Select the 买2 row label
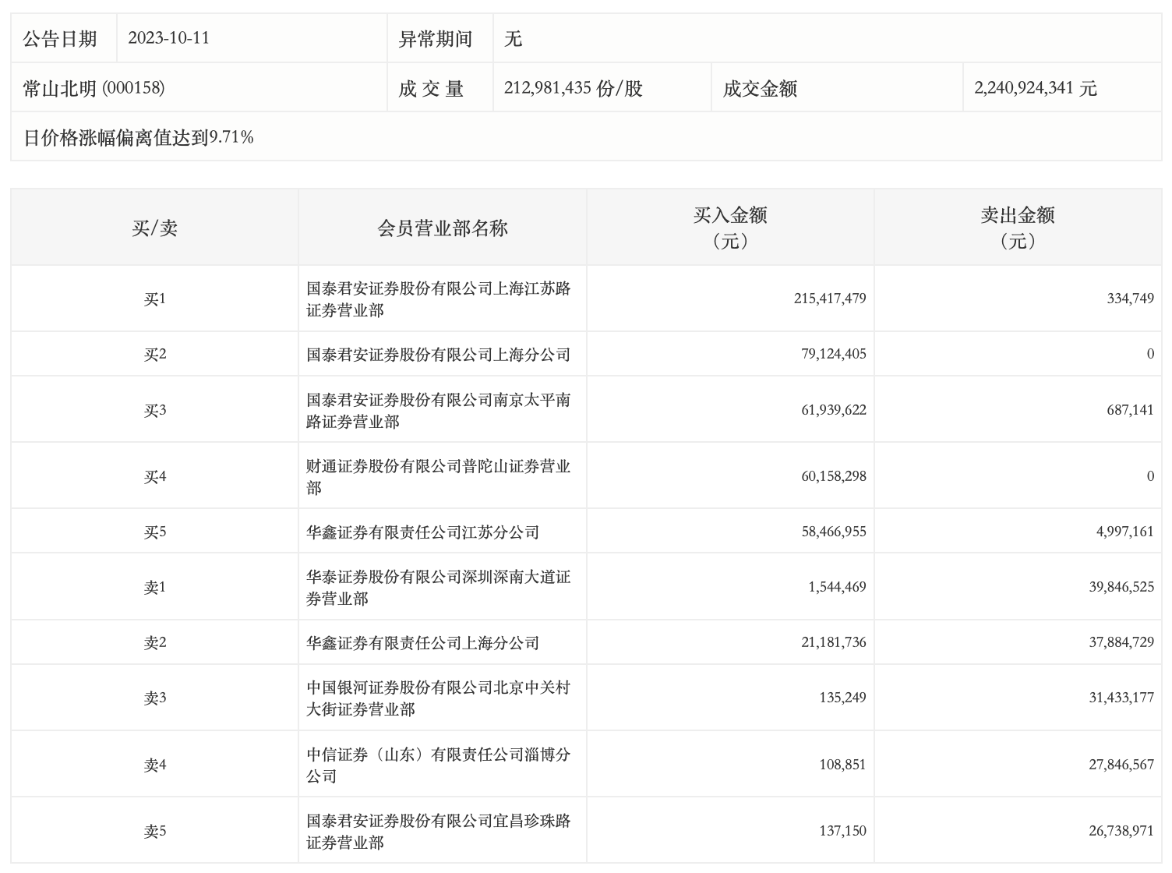 154,355
